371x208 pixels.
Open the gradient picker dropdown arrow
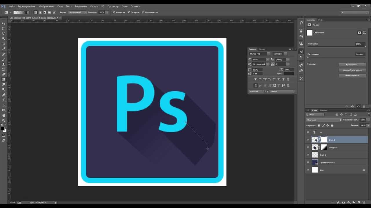click(x=28, y=12)
